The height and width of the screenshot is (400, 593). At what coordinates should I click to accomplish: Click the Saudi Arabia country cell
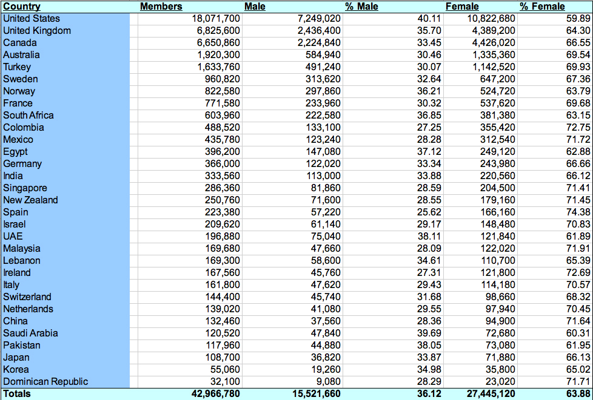tap(30, 333)
